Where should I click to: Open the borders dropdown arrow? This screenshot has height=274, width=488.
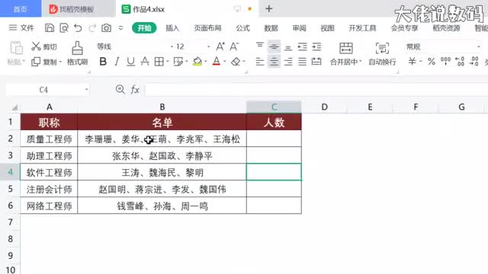point(168,62)
